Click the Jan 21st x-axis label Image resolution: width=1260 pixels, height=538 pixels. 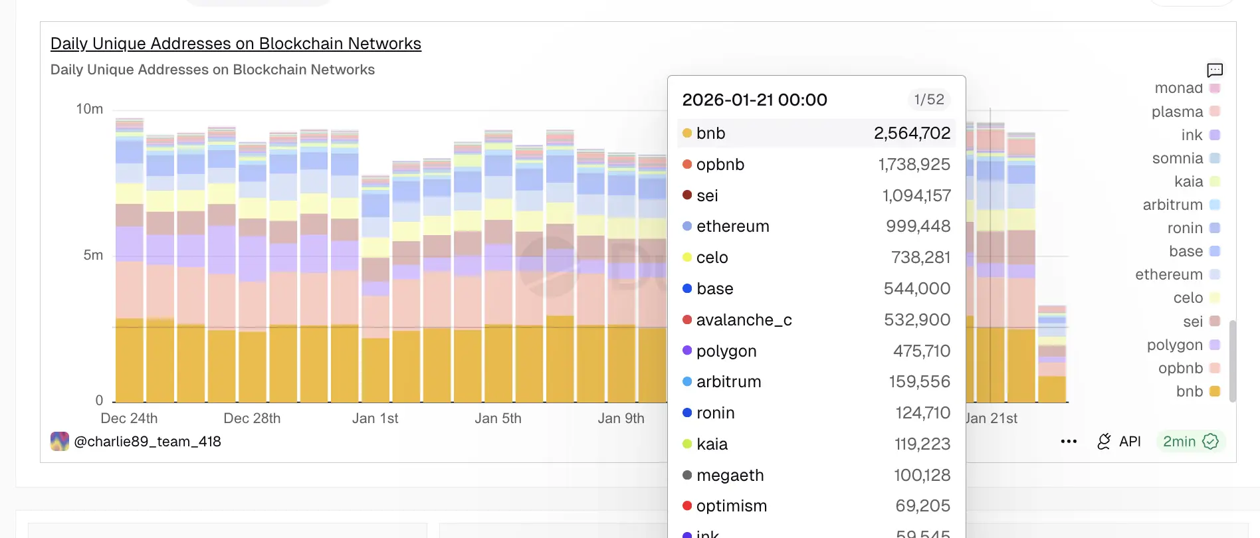click(x=992, y=418)
